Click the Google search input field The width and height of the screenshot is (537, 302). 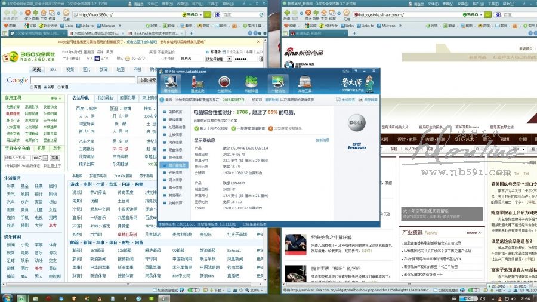coord(83,80)
